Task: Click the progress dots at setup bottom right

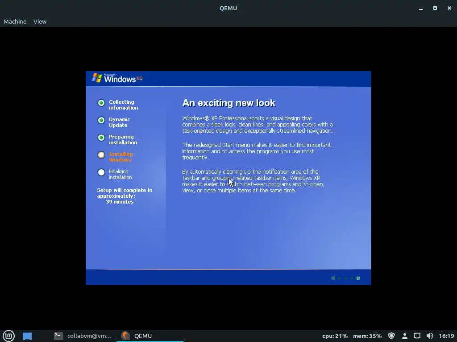Action: point(346,278)
